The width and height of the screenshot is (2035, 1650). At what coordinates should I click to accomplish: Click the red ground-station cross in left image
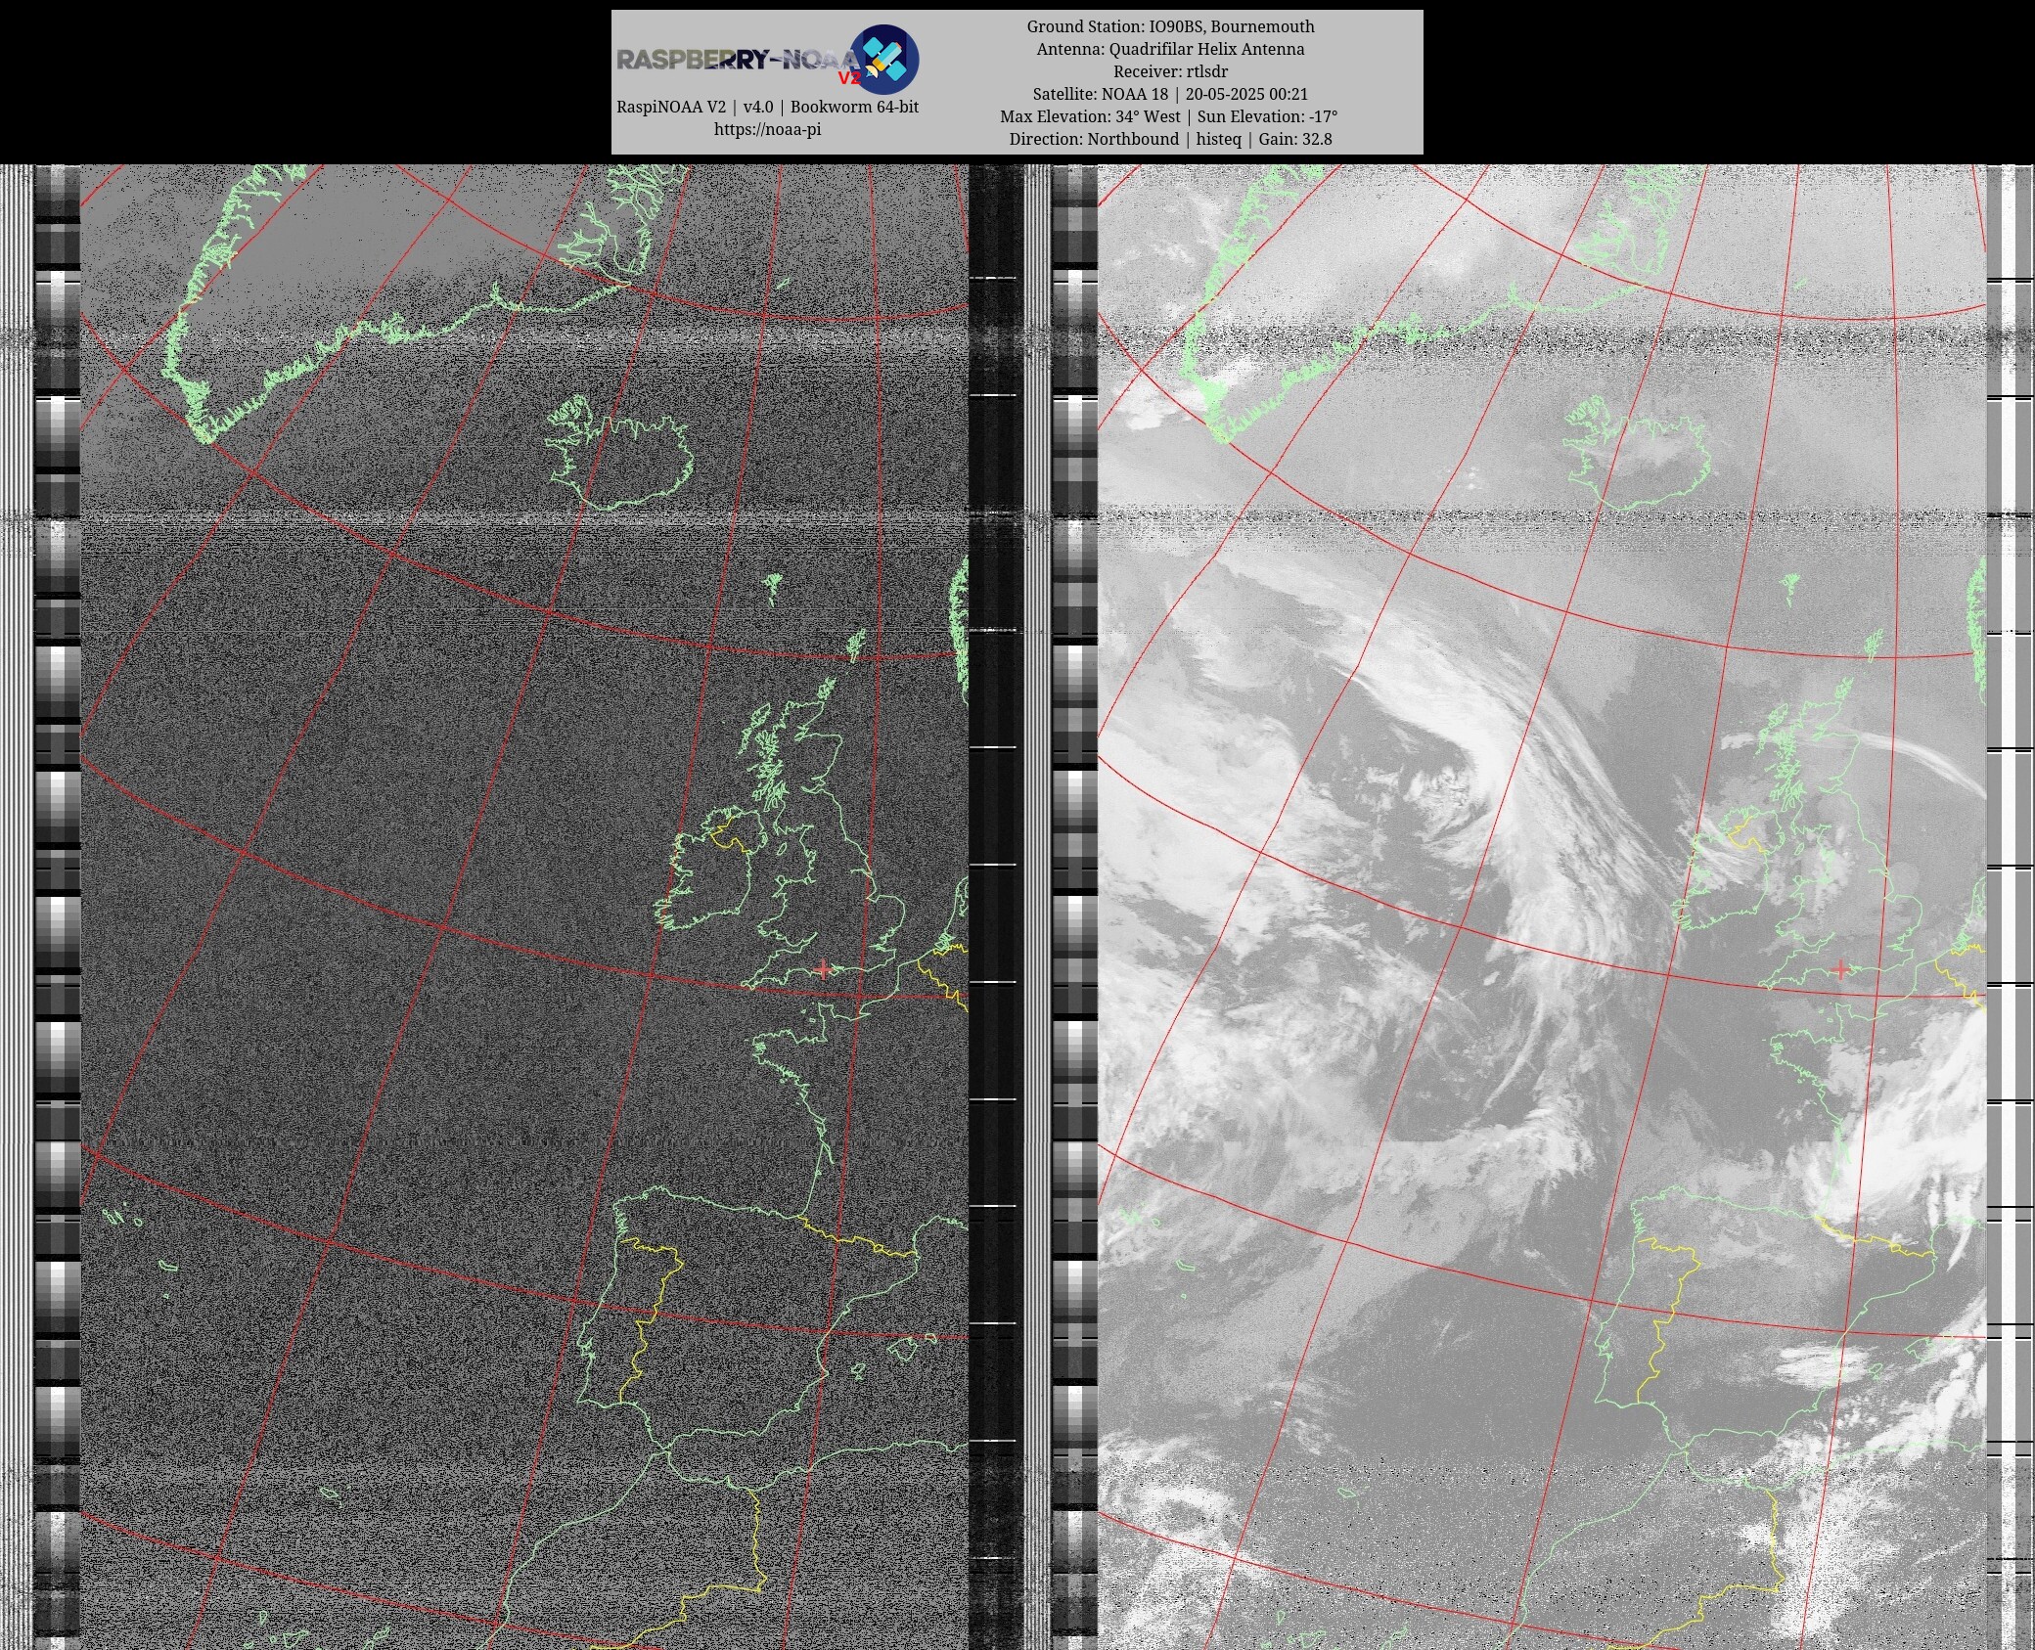click(823, 969)
